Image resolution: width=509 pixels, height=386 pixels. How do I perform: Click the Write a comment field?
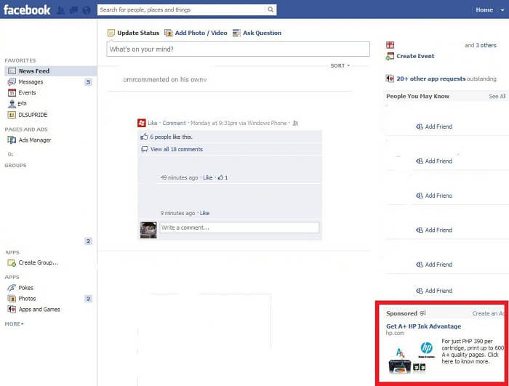point(239,228)
